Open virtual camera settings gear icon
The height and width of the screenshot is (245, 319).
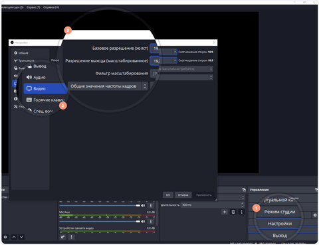coord(315,215)
